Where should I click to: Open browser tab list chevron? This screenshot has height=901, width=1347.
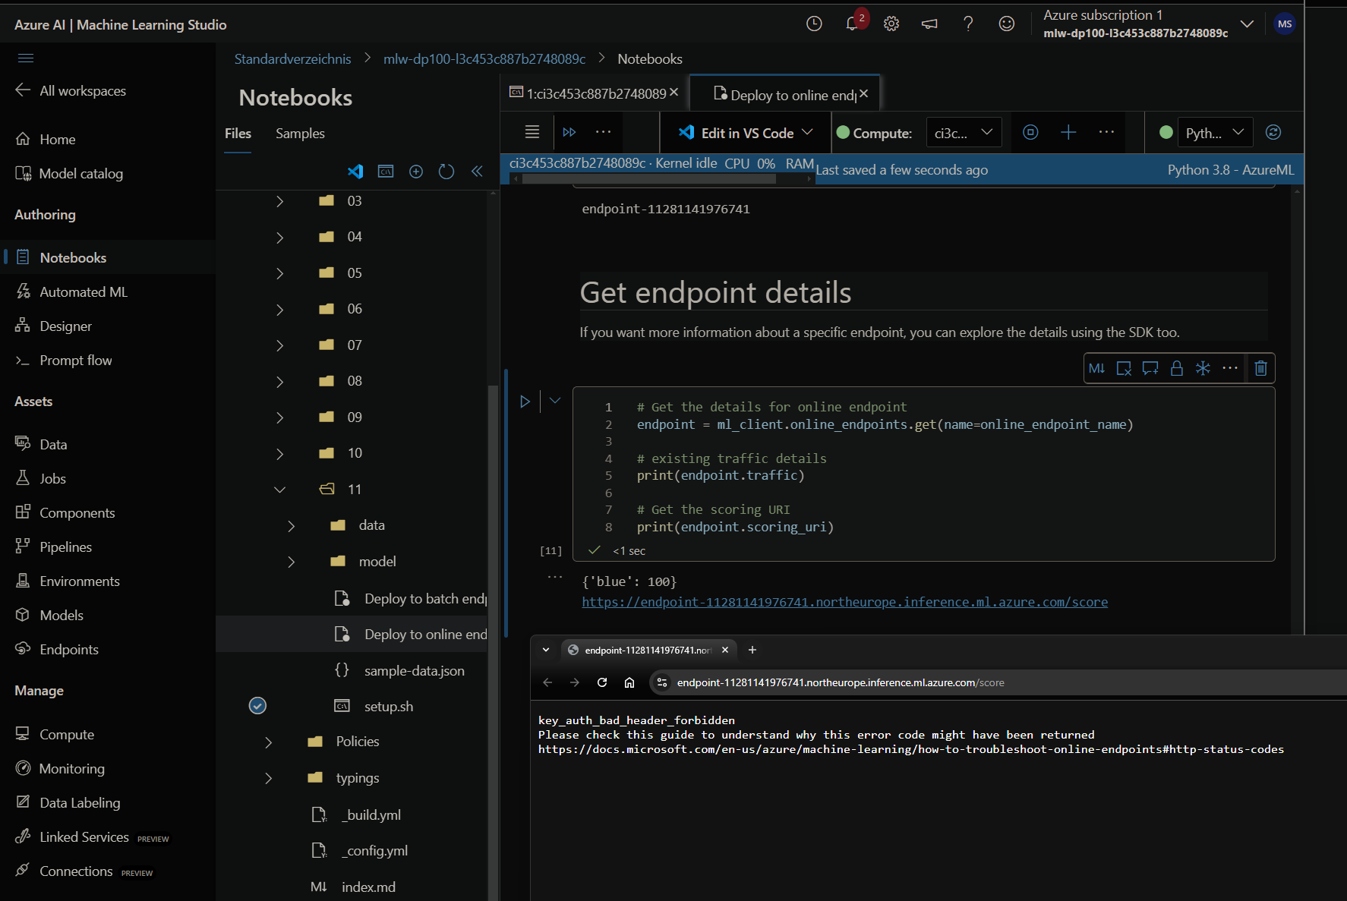click(546, 650)
